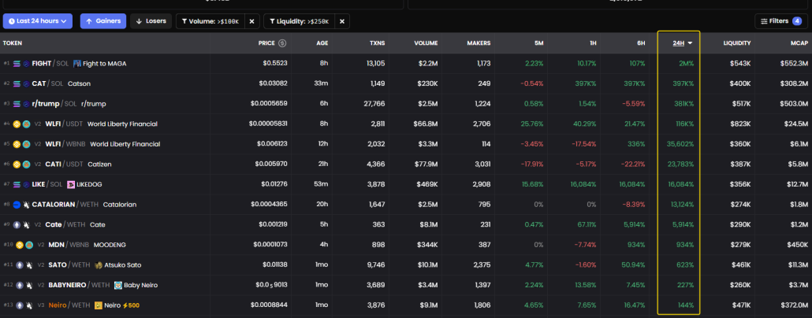812x318 pixels.
Task: Edit the Liquidity filter chip
Action: tap(300, 21)
